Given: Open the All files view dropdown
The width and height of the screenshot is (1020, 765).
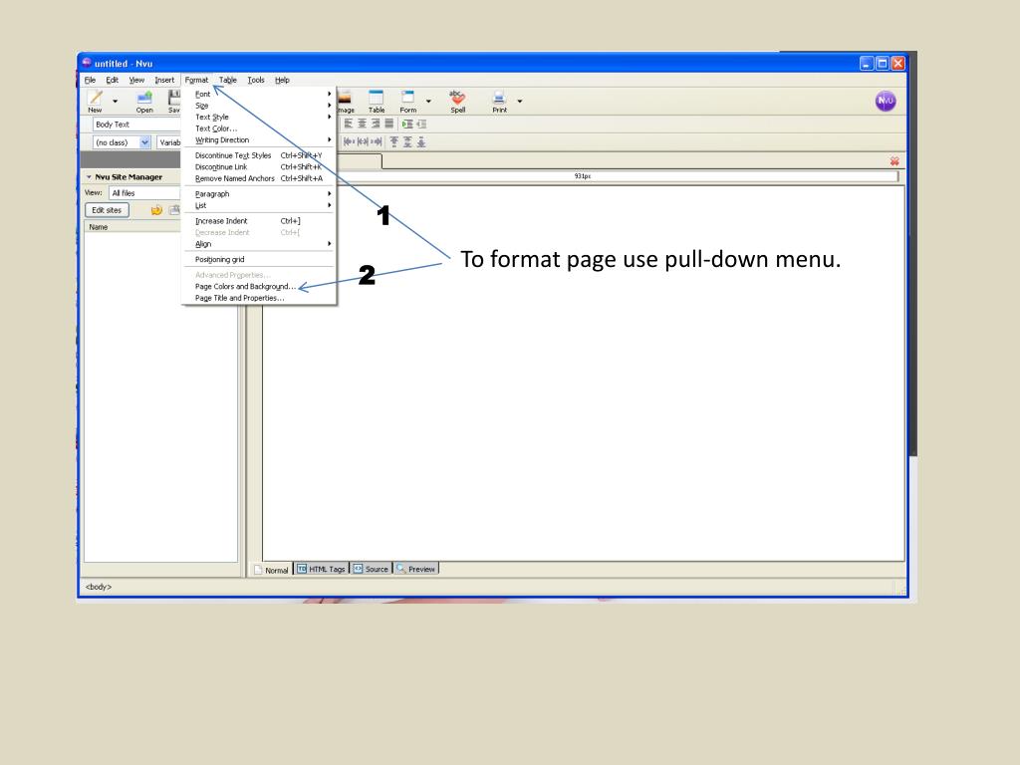Looking at the screenshot, I should pos(144,193).
